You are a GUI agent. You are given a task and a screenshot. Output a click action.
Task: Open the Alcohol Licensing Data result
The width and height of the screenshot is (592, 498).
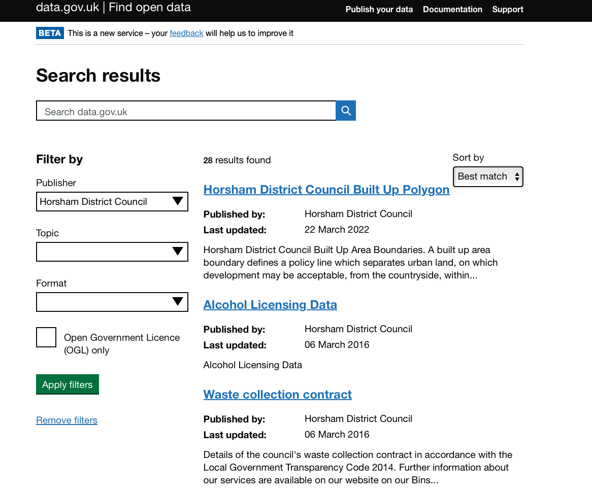270,305
